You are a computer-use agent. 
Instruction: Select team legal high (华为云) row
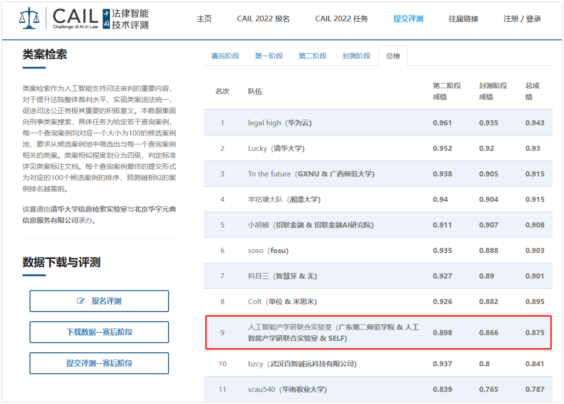pos(378,123)
